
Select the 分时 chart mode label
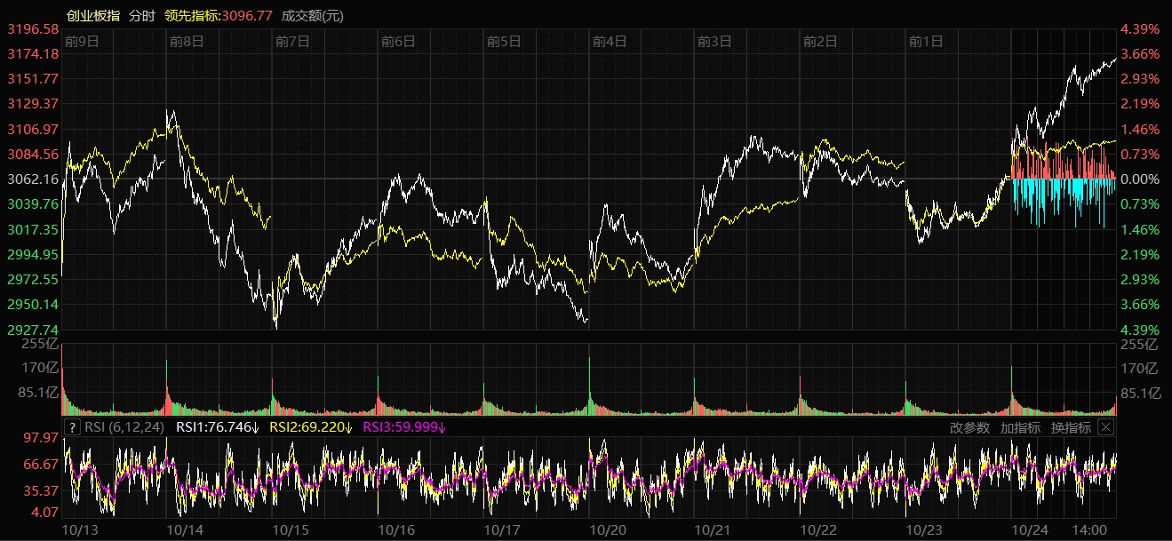pos(141,15)
